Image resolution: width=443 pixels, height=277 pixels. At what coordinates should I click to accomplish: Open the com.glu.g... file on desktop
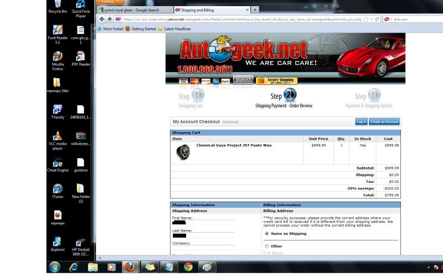(80, 34)
